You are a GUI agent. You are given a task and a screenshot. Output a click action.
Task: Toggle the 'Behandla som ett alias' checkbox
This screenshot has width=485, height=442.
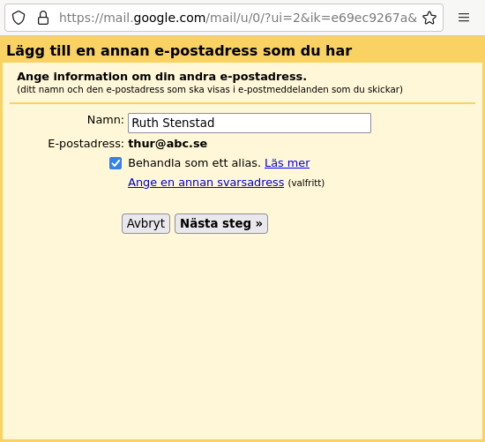tap(116, 163)
